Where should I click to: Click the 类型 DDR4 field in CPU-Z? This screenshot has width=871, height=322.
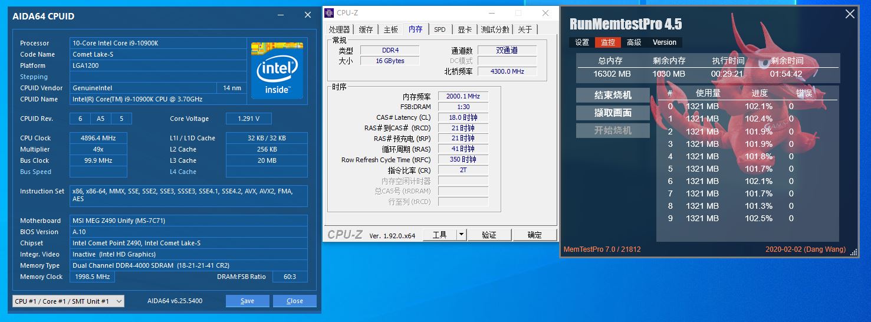coord(390,50)
